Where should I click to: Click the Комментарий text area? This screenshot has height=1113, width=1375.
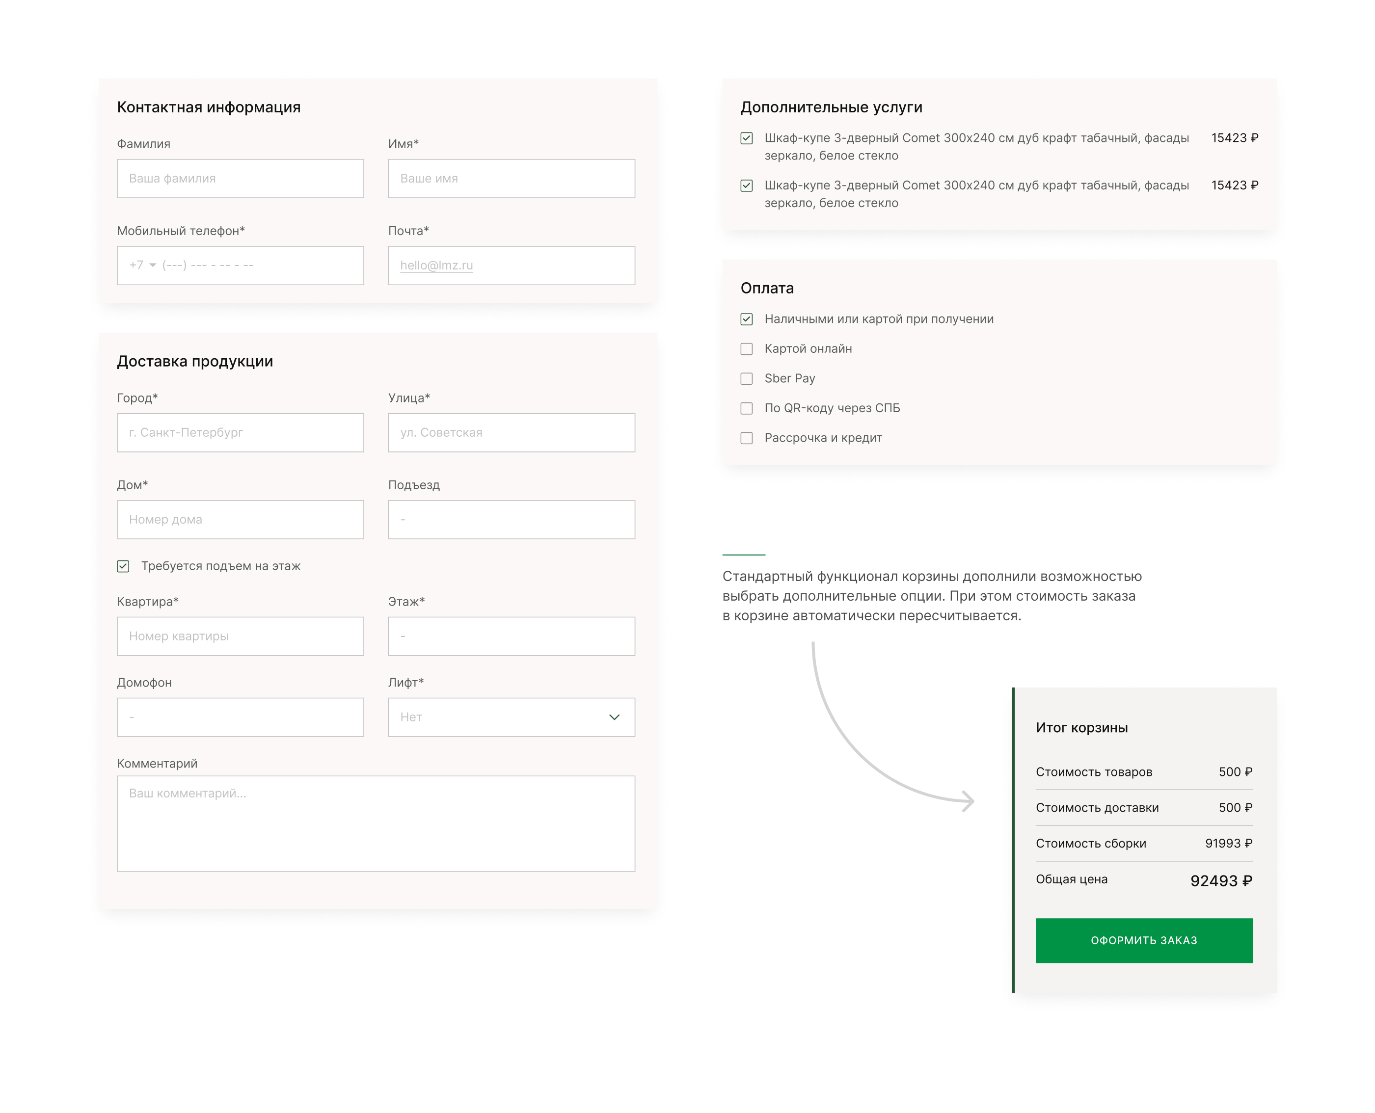376,823
